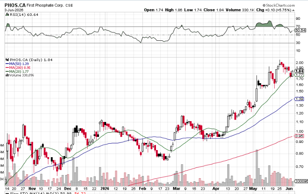Click the 1.50 price axis label

300,91
